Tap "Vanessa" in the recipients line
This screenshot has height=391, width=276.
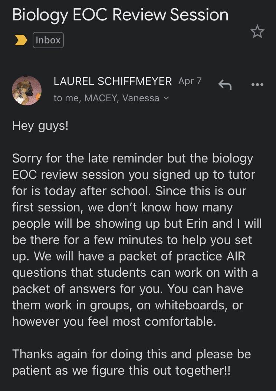(141, 98)
